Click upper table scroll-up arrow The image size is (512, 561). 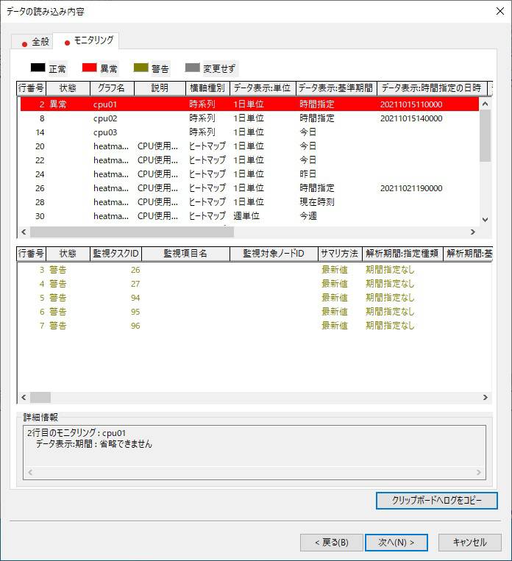pyautogui.click(x=485, y=104)
